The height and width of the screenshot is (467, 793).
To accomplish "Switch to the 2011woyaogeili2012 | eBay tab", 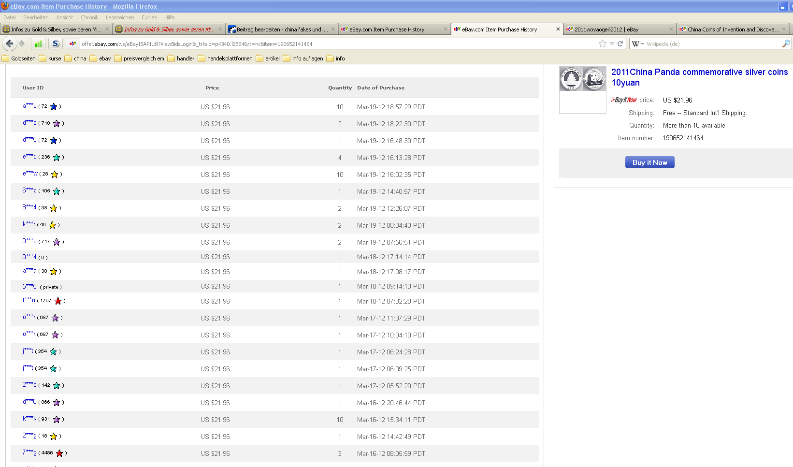I will point(620,29).
